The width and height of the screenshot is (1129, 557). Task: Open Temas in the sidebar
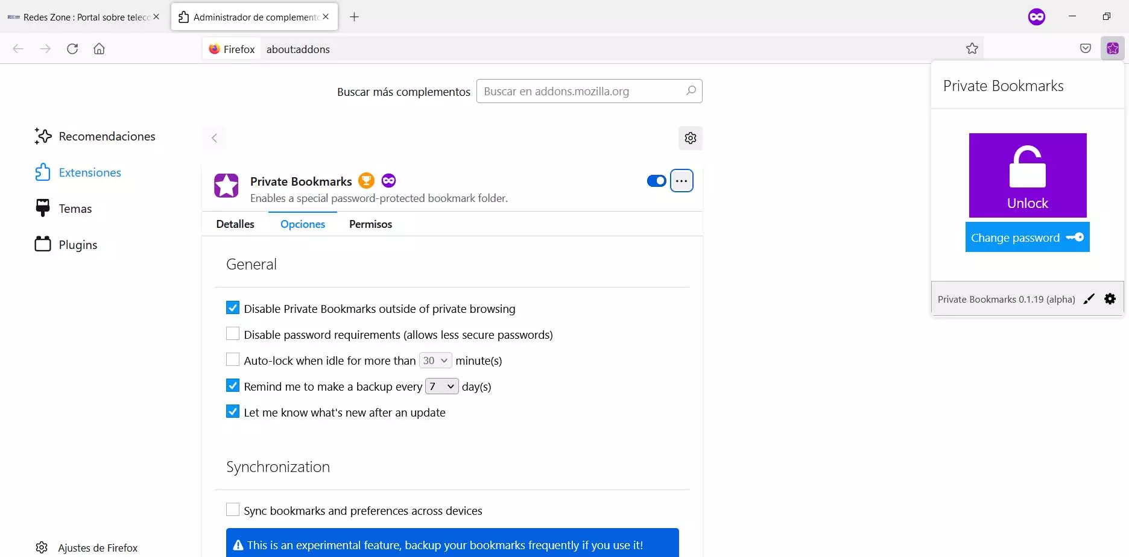(64, 209)
